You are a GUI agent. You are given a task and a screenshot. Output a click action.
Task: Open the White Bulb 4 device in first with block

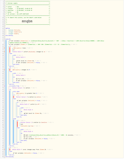tap(21, 57)
